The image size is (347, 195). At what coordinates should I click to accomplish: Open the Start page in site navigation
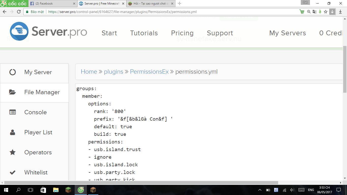tap(109, 33)
